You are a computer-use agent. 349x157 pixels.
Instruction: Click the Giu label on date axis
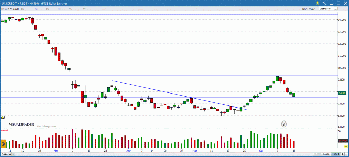tap(261, 151)
